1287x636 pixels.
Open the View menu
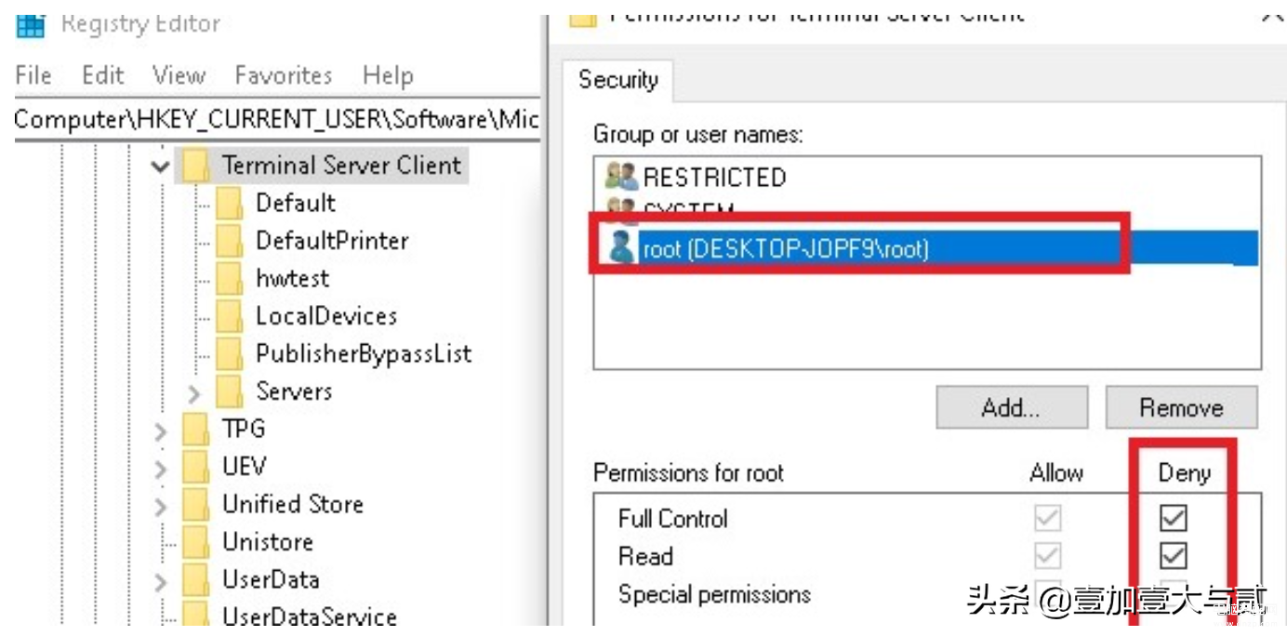[x=179, y=75]
